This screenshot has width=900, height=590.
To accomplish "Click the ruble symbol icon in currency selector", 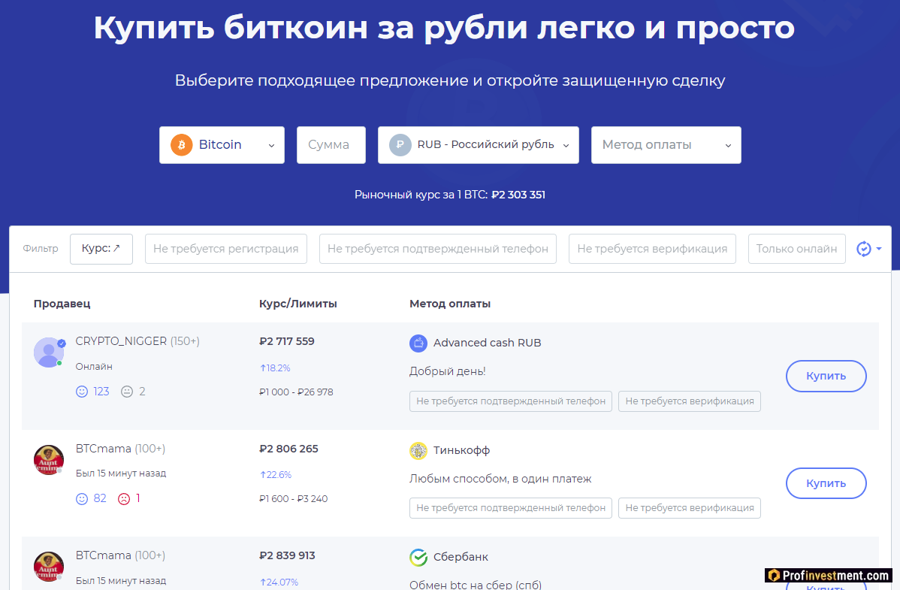I will (400, 145).
